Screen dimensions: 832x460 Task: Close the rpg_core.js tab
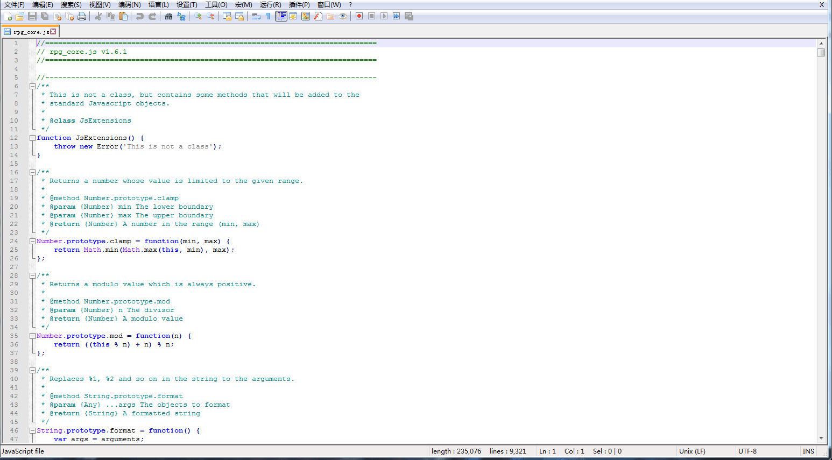(53, 32)
